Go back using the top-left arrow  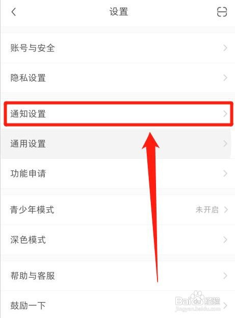tap(14, 12)
